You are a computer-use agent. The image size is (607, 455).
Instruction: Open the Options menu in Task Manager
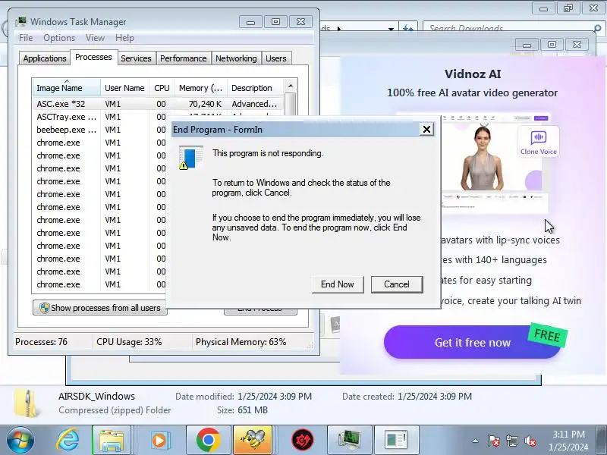coord(59,38)
